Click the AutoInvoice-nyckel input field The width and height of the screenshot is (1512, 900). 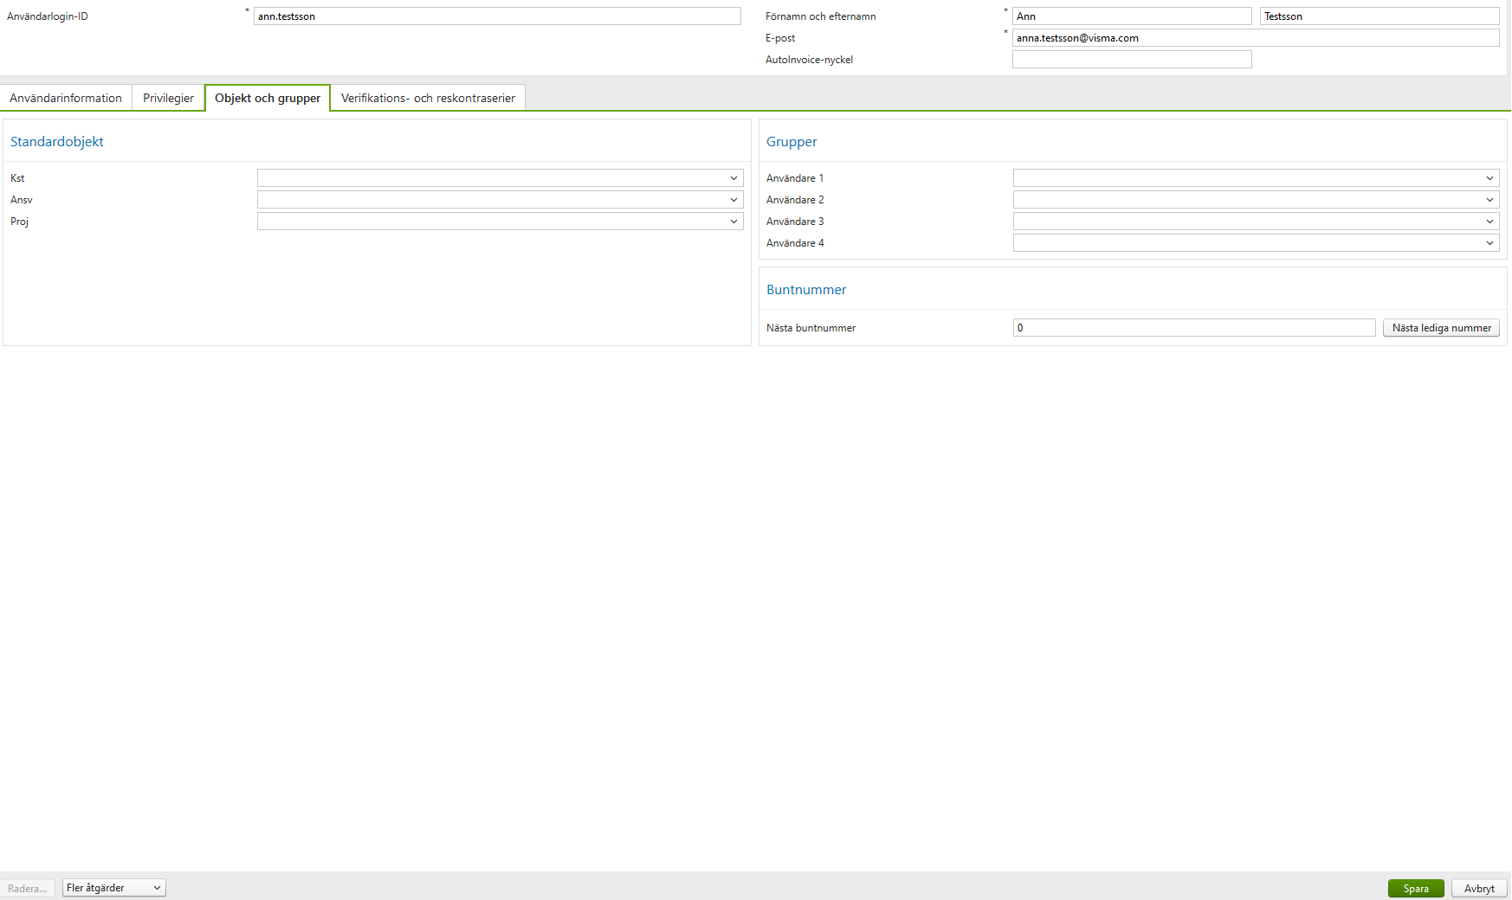point(1132,59)
